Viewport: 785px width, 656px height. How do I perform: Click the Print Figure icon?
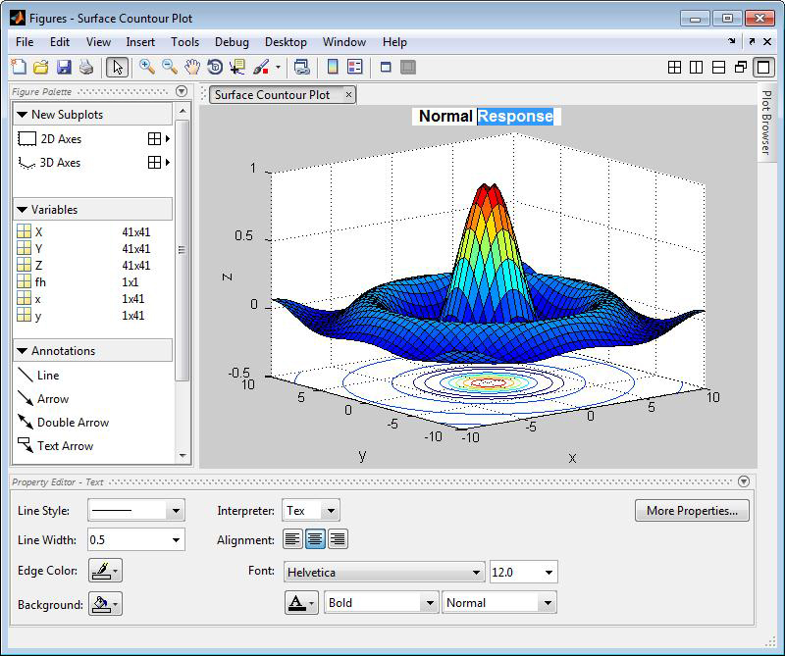(86, 68)
